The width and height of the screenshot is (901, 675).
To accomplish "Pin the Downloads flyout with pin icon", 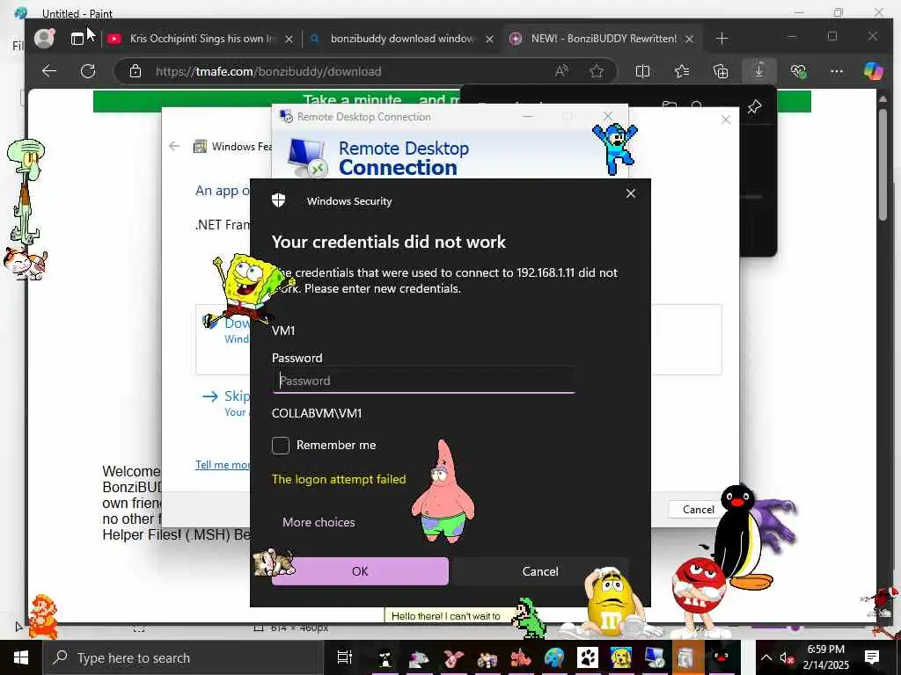I will coord(754,106).
